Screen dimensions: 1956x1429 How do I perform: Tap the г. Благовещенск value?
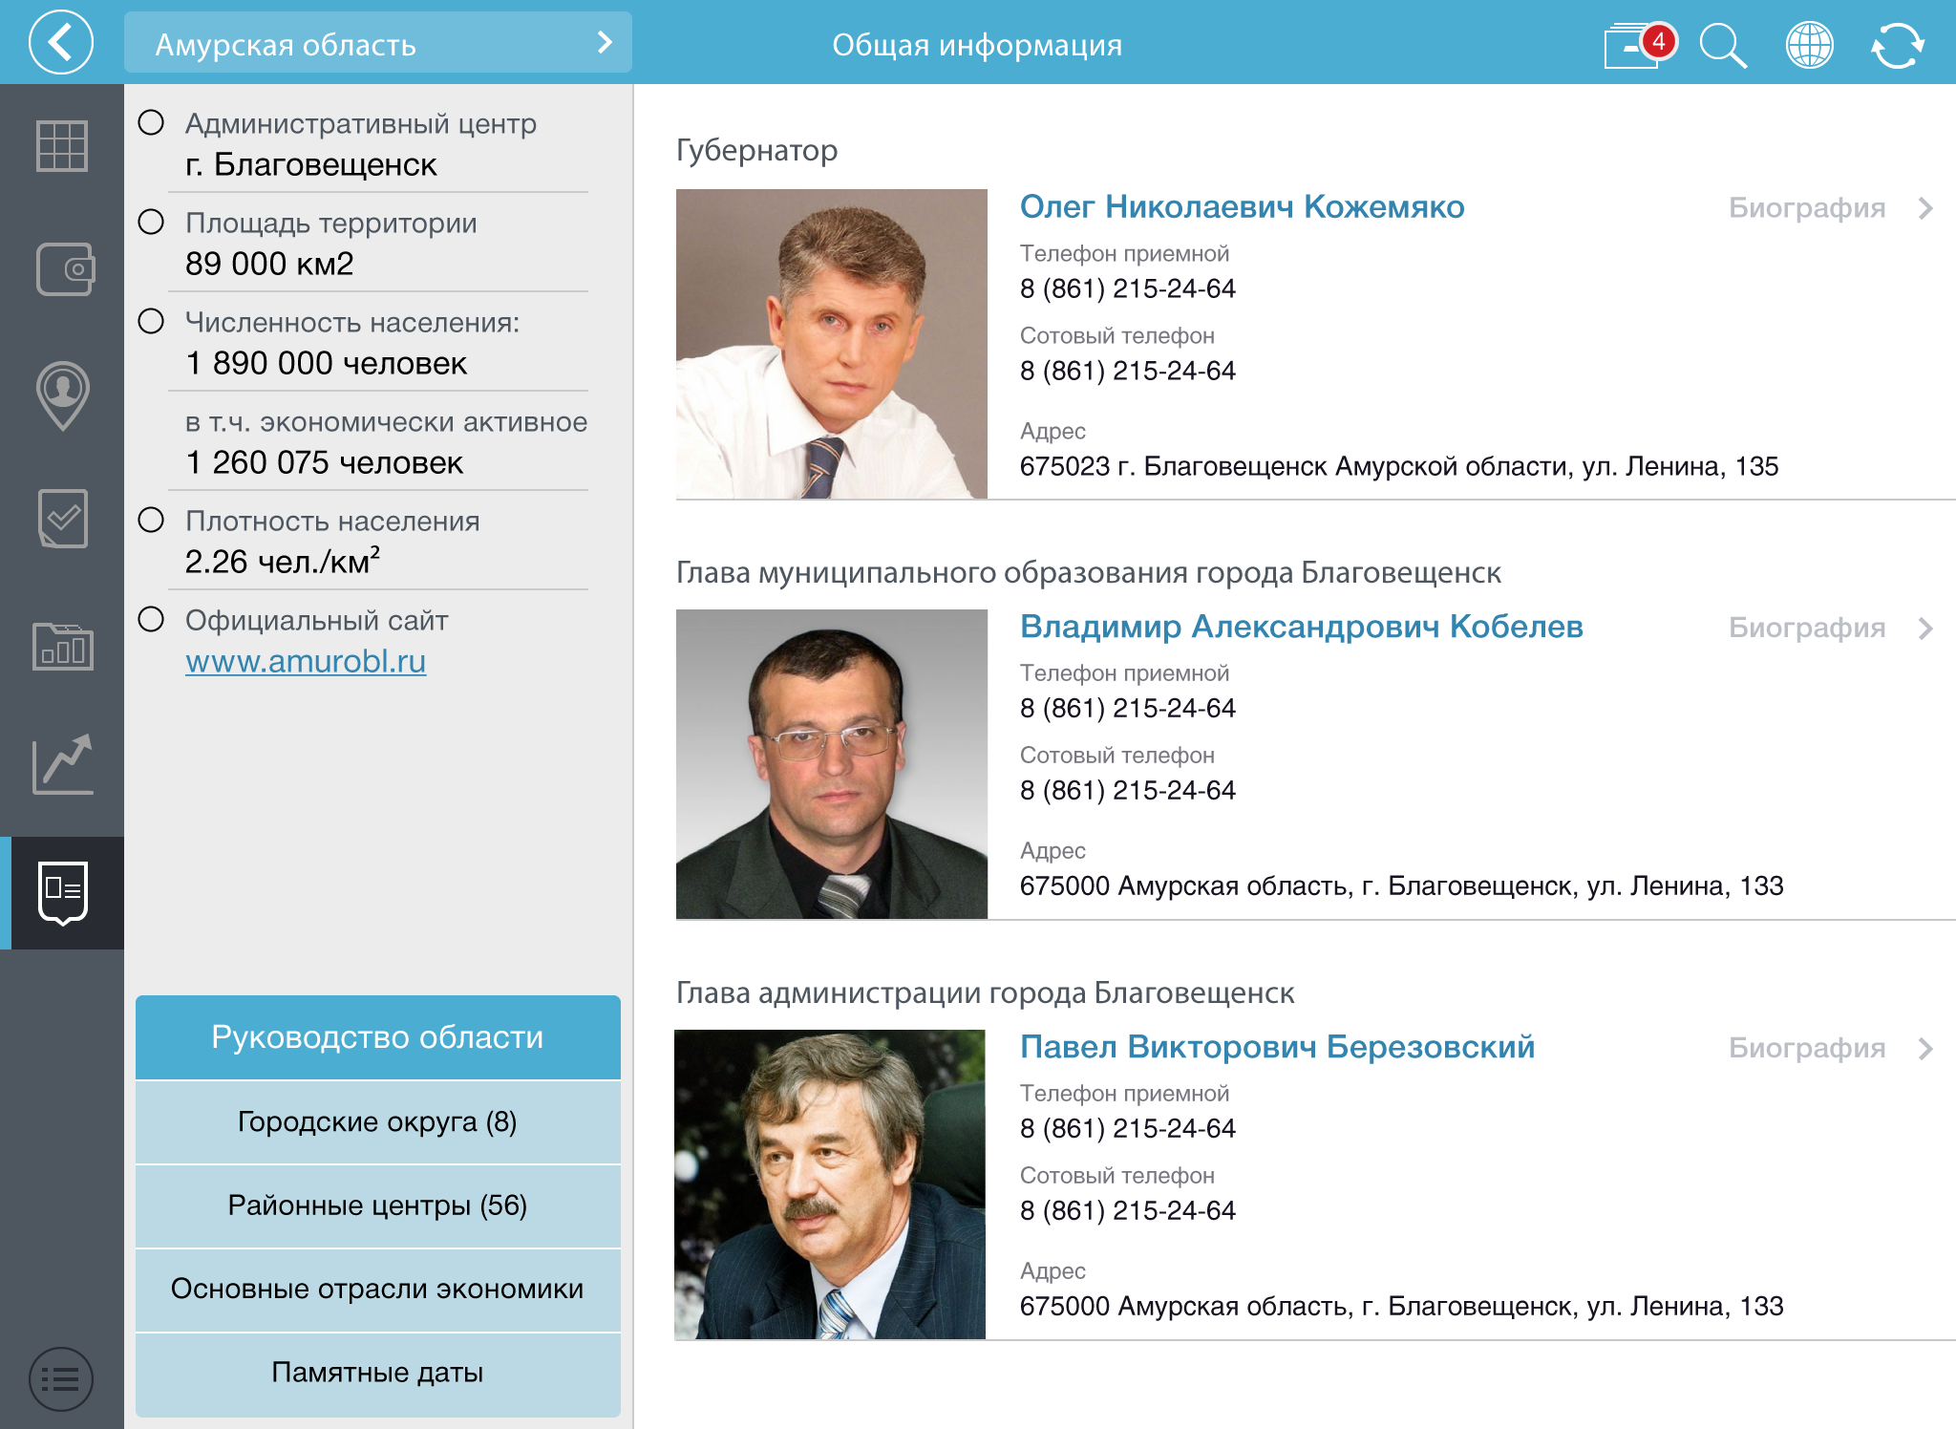coord(311,165)
